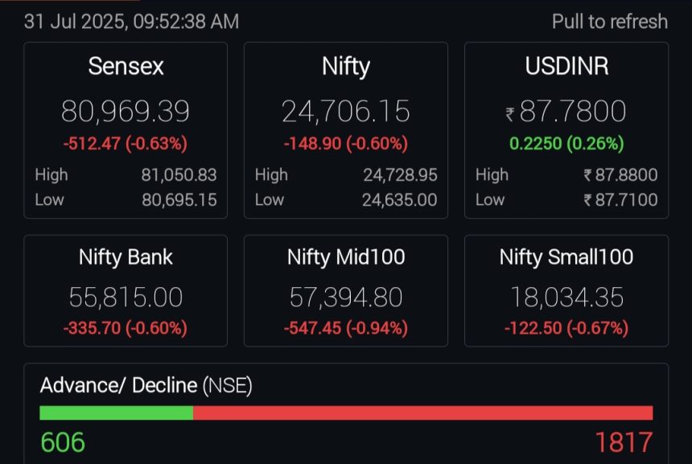This screenshot has width=692, height=464.
Task: Tap the Nifty Mid100 value 57,394.80
Action: click(x=345, y=298)
